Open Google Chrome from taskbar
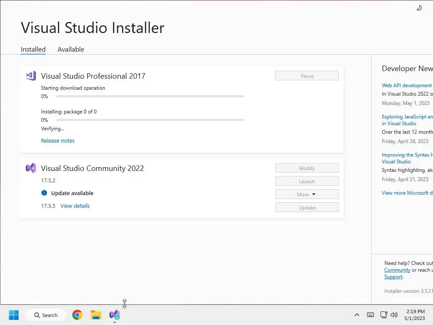Screen dimensions: 433x325 pos(77,315)
